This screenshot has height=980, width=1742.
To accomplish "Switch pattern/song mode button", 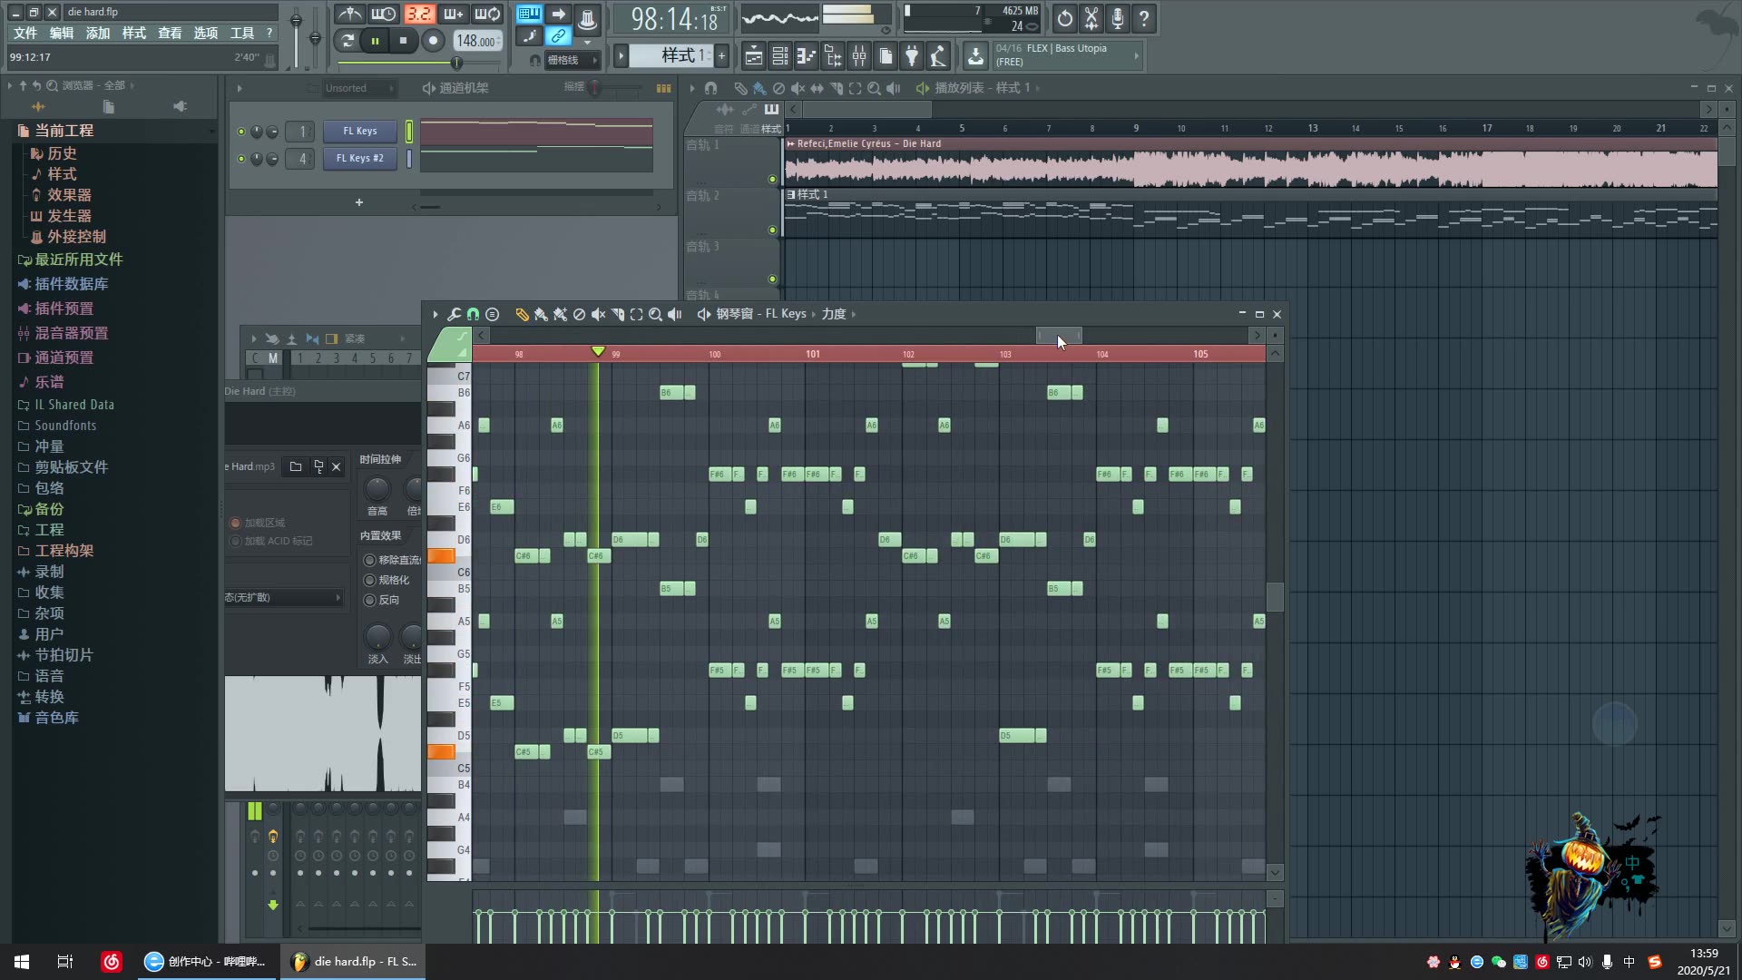I will (x=347, y=40).
